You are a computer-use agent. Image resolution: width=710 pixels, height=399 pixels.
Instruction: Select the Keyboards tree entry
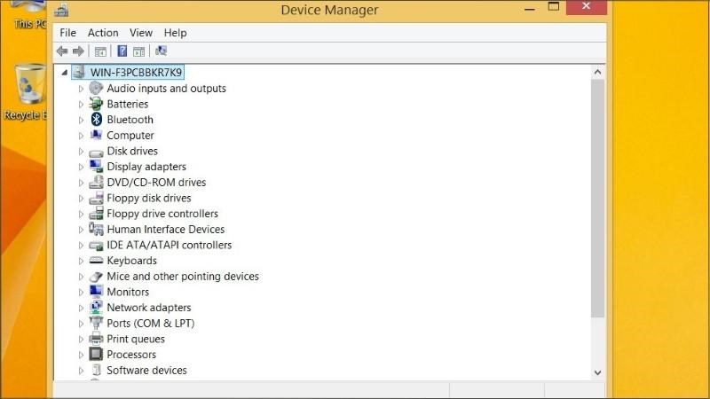pyautogui.click(x=131, y=261)
